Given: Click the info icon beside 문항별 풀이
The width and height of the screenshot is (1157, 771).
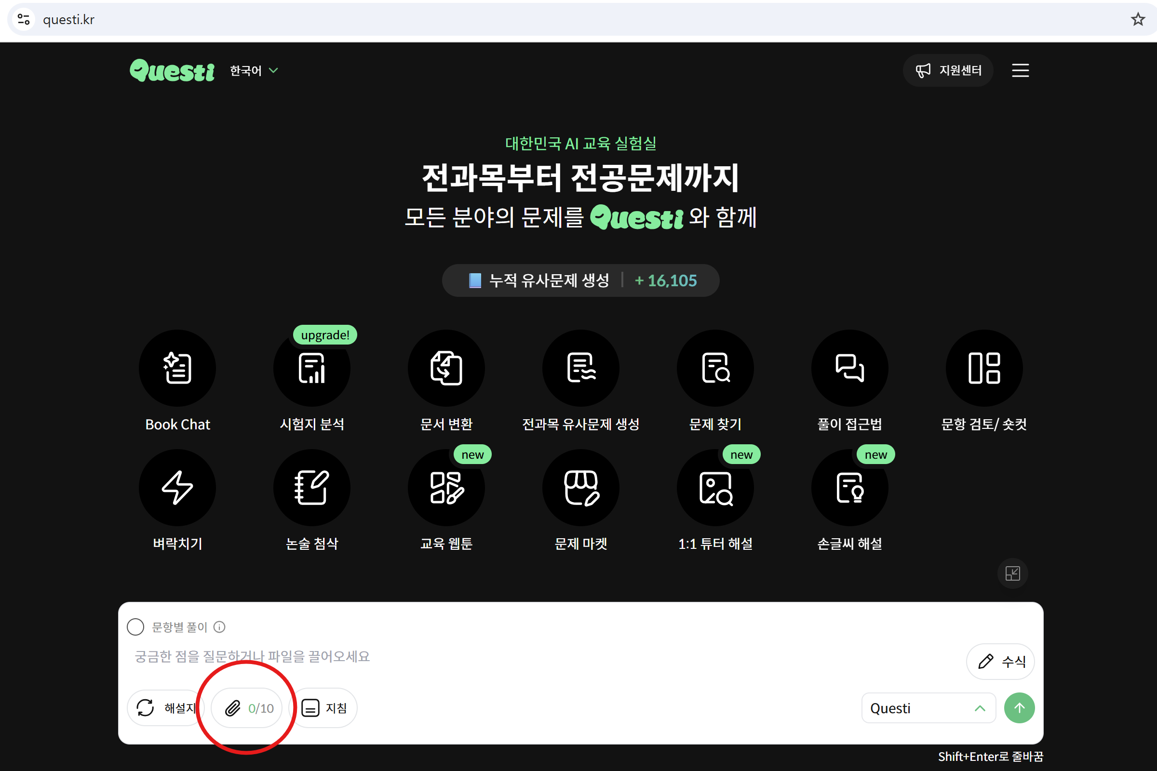Looking at the screenshot, I should point(219,627).
